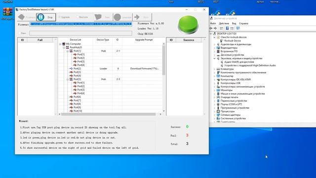Click the Видеоадаптеры display icon
Screen dimensions: 316x178
click(218, 48)
